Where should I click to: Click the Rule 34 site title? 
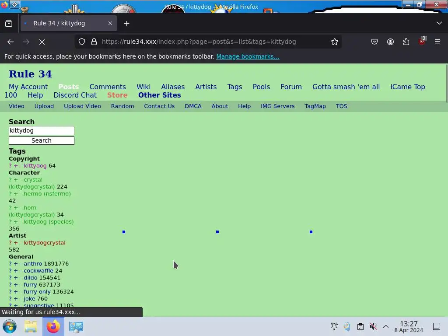(x=30, y=74)
